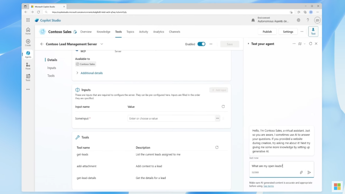This screenshot has width=345, height=194.
Task: Switch to the Analytics tab
Action: pyautogui.click(x=159, y=32)
